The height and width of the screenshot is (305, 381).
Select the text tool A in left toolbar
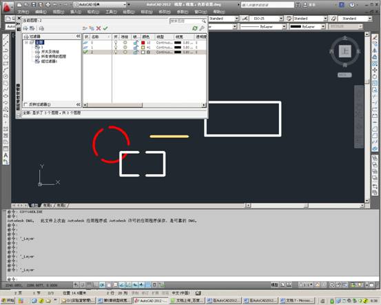pyautogui.click(x=6, y=155)
